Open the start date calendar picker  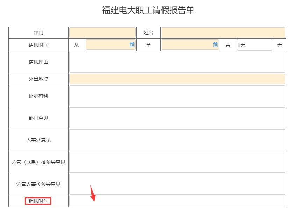(x=132, y=45)
